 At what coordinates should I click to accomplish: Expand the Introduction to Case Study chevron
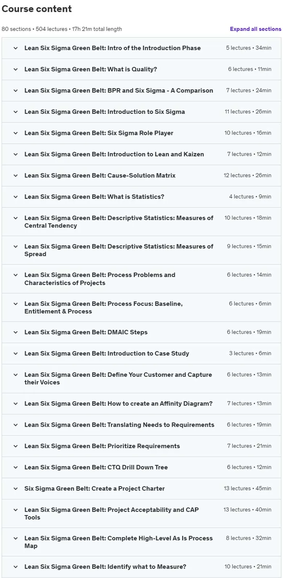(15, 354)
